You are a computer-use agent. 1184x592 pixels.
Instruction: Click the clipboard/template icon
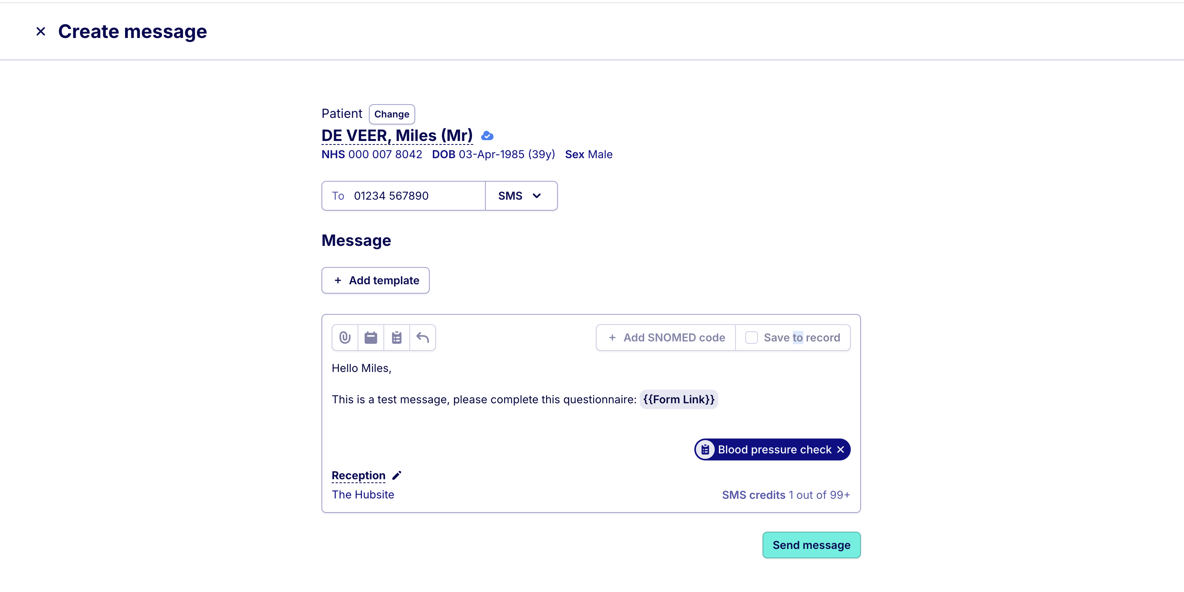pos(396,338)
